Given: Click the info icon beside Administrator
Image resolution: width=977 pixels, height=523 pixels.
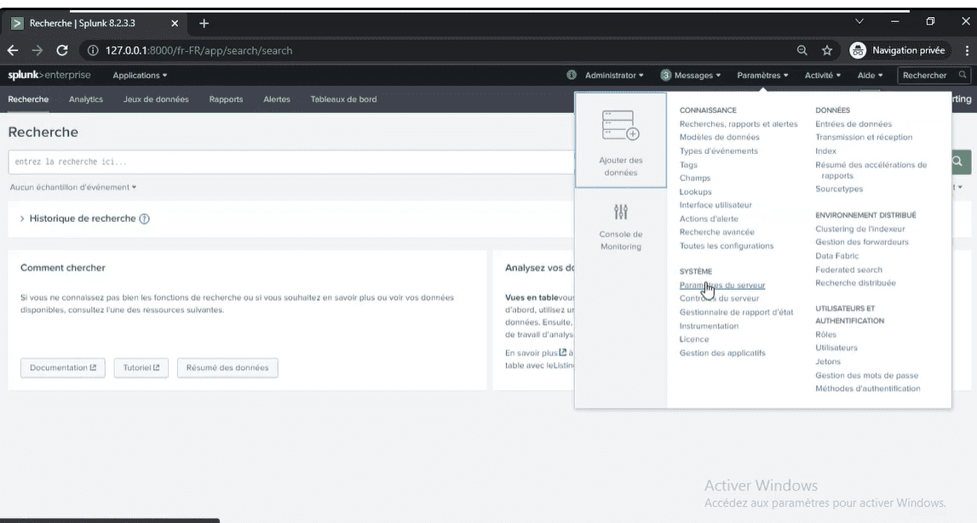Looking at the screenshot, I should [x=572, y=75].
